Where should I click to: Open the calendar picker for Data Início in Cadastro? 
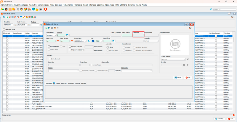(x=58, y=41)
